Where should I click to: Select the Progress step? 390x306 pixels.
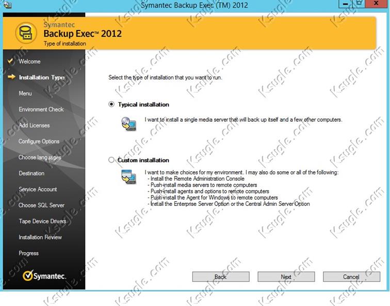click(x=28, y=253)
